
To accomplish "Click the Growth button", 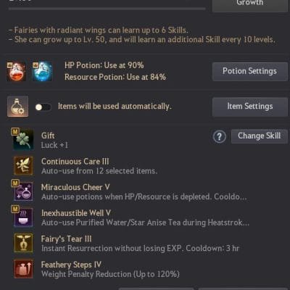I will [x=250, y=4].
